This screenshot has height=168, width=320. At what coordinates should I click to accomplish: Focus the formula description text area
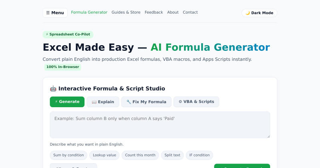point(160,125)
